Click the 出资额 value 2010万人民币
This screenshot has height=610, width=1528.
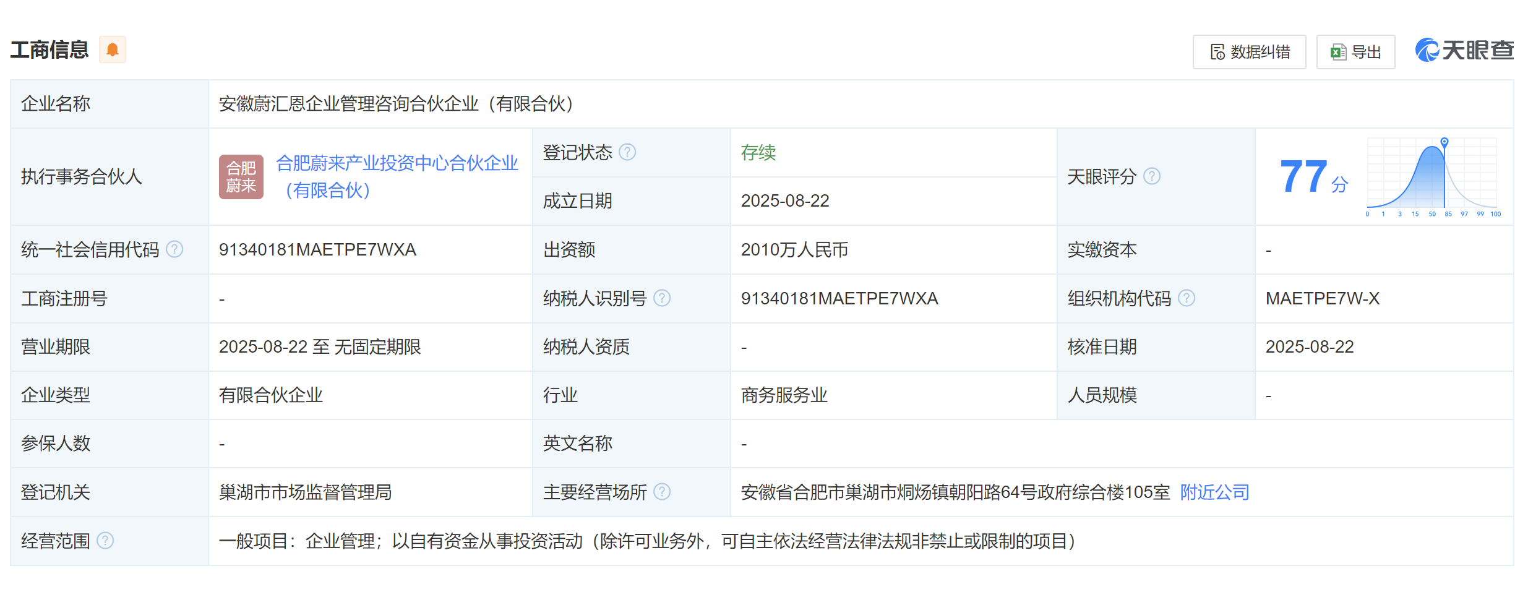[x=794, y=249]
